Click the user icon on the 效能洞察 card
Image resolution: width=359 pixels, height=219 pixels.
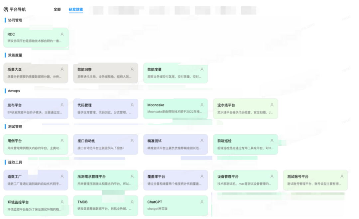132,69
